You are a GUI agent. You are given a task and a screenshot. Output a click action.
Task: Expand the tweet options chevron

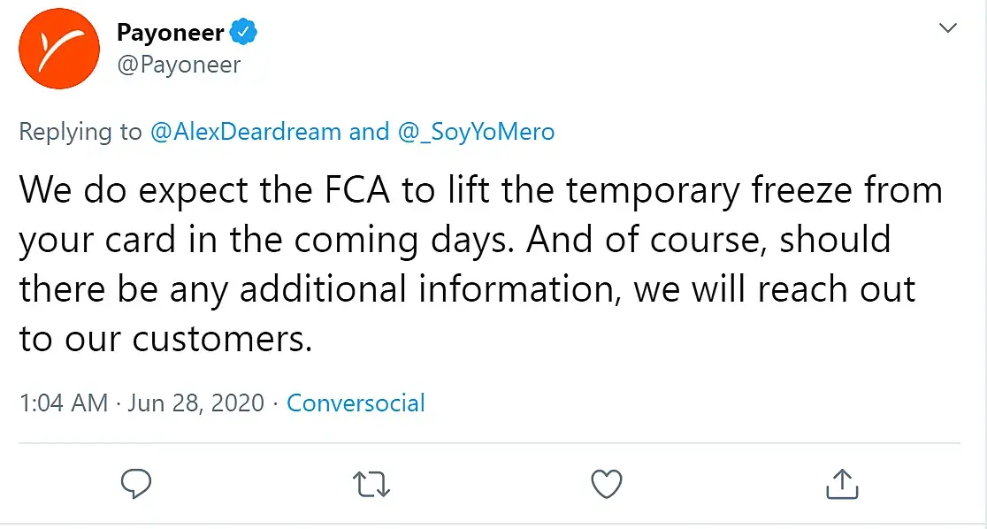click(x=947, y=28)
